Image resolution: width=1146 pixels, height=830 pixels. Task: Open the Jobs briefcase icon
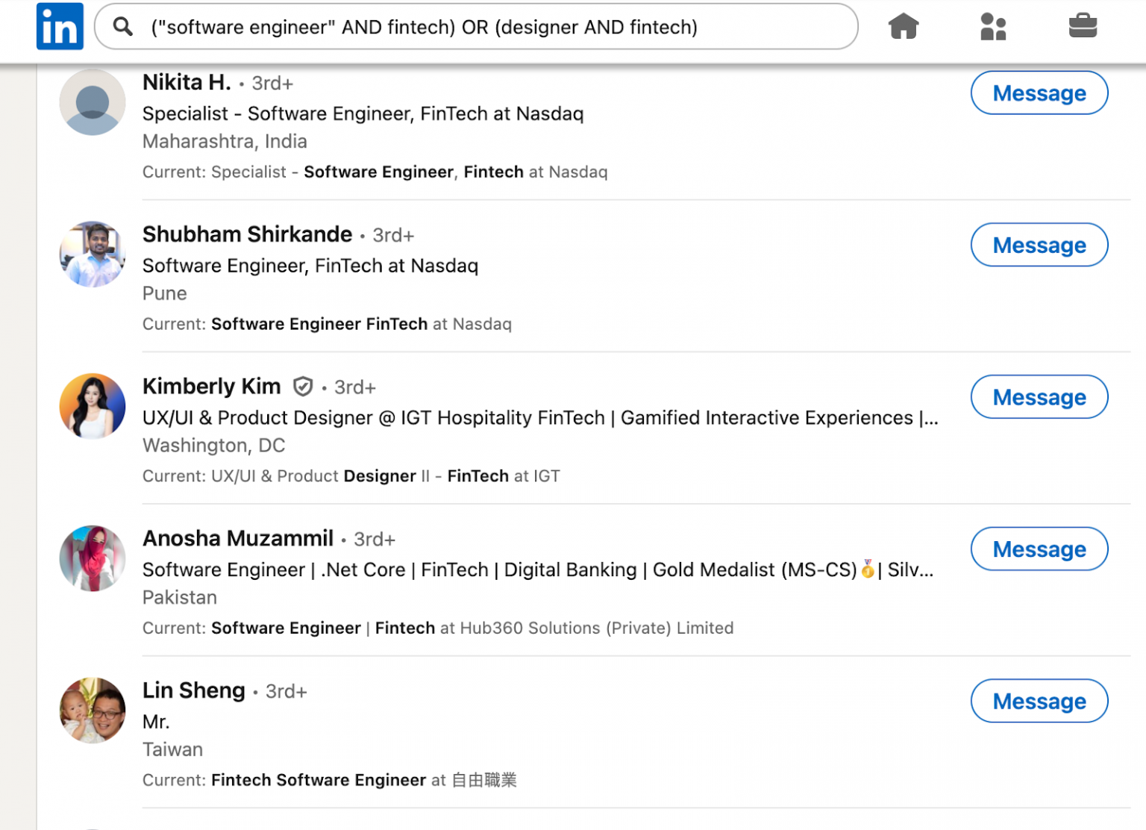click(x=1083, y=26)
